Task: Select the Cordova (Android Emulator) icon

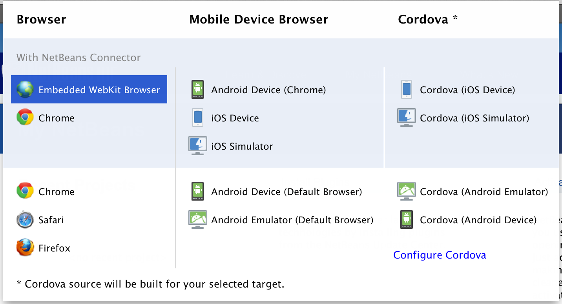Action: [407, 192]
